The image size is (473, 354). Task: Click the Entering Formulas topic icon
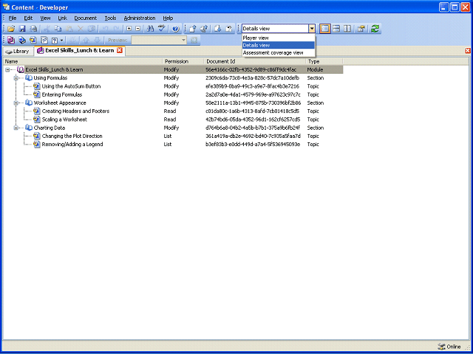click(37, 94)
